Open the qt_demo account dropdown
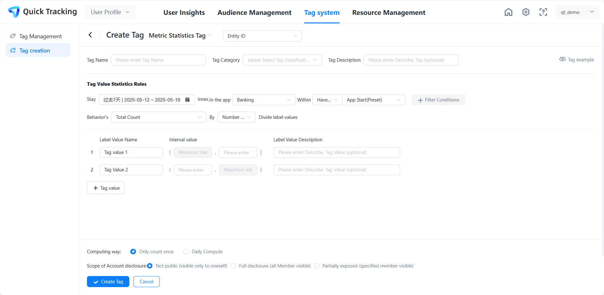 [x=577, y=12]
